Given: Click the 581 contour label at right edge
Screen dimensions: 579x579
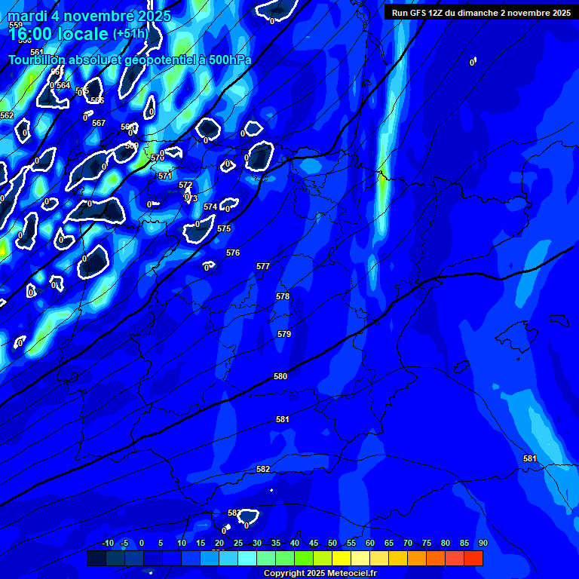Looking at the screenshot, I should [530, 458].
